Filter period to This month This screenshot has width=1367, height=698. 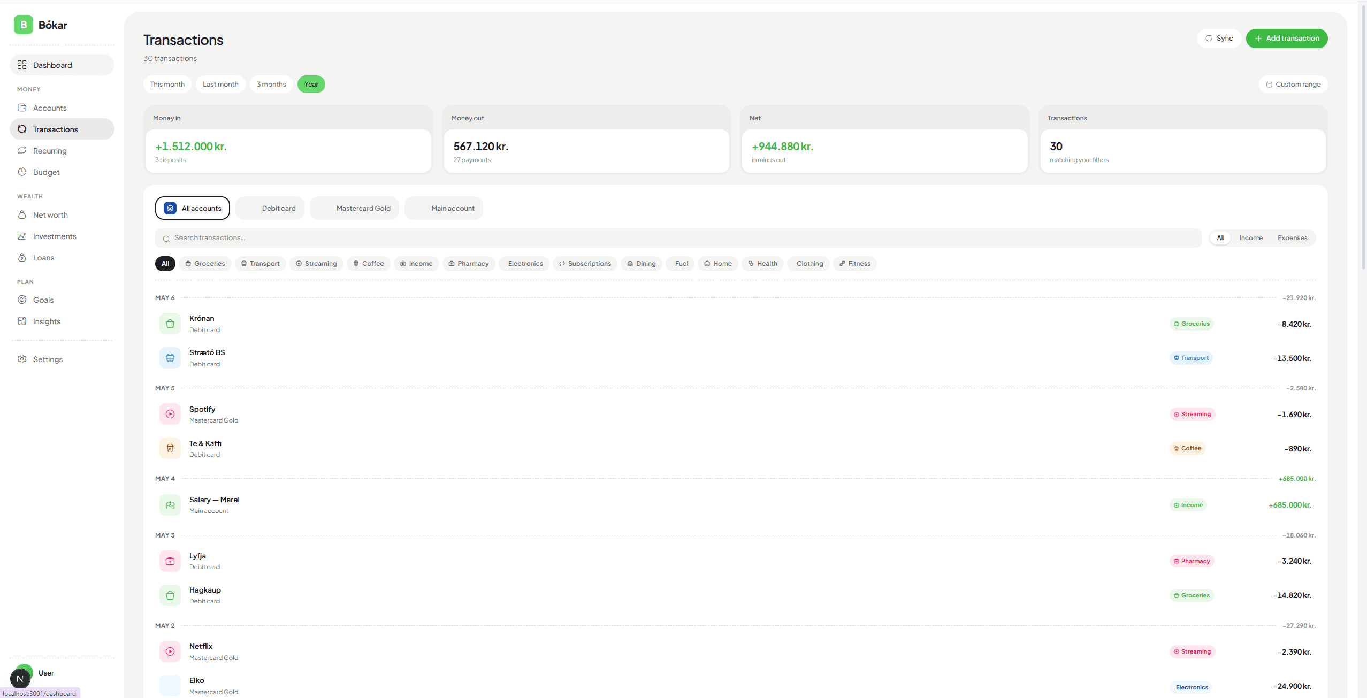[x=167, y=84]
